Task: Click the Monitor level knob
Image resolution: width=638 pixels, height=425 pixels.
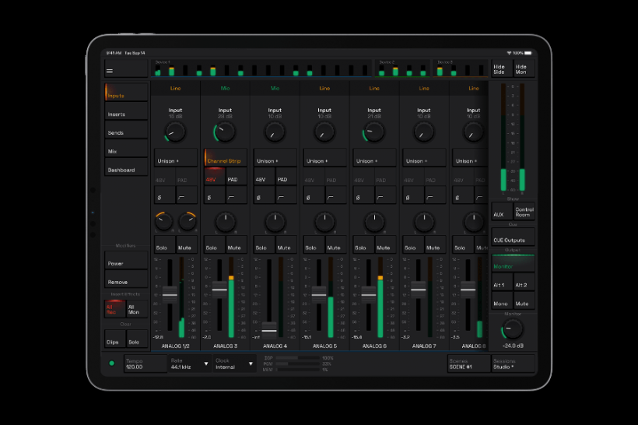Action: (x=513, y=329)
